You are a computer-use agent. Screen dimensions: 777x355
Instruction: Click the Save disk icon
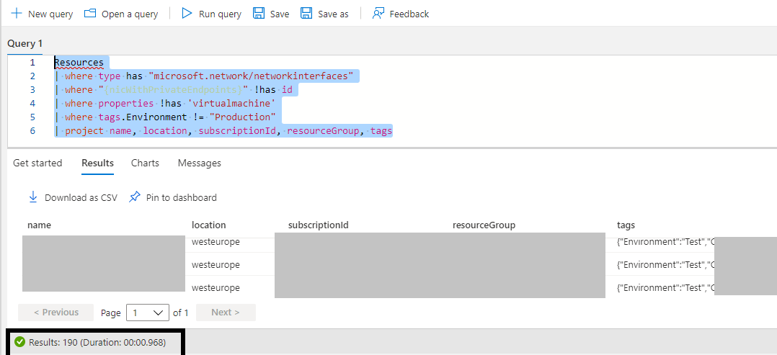259,14
